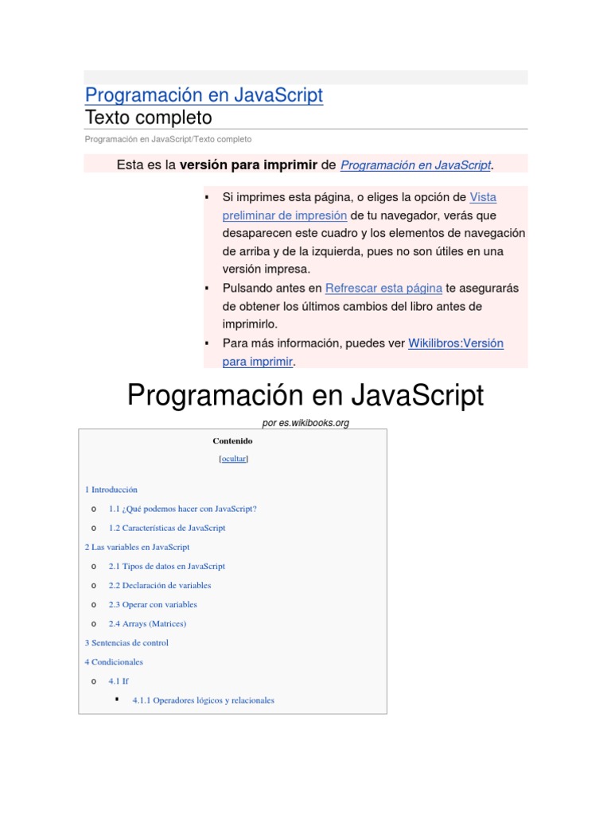
Task: Select the Texto completo heading
Action: click(x=149, y=118)
